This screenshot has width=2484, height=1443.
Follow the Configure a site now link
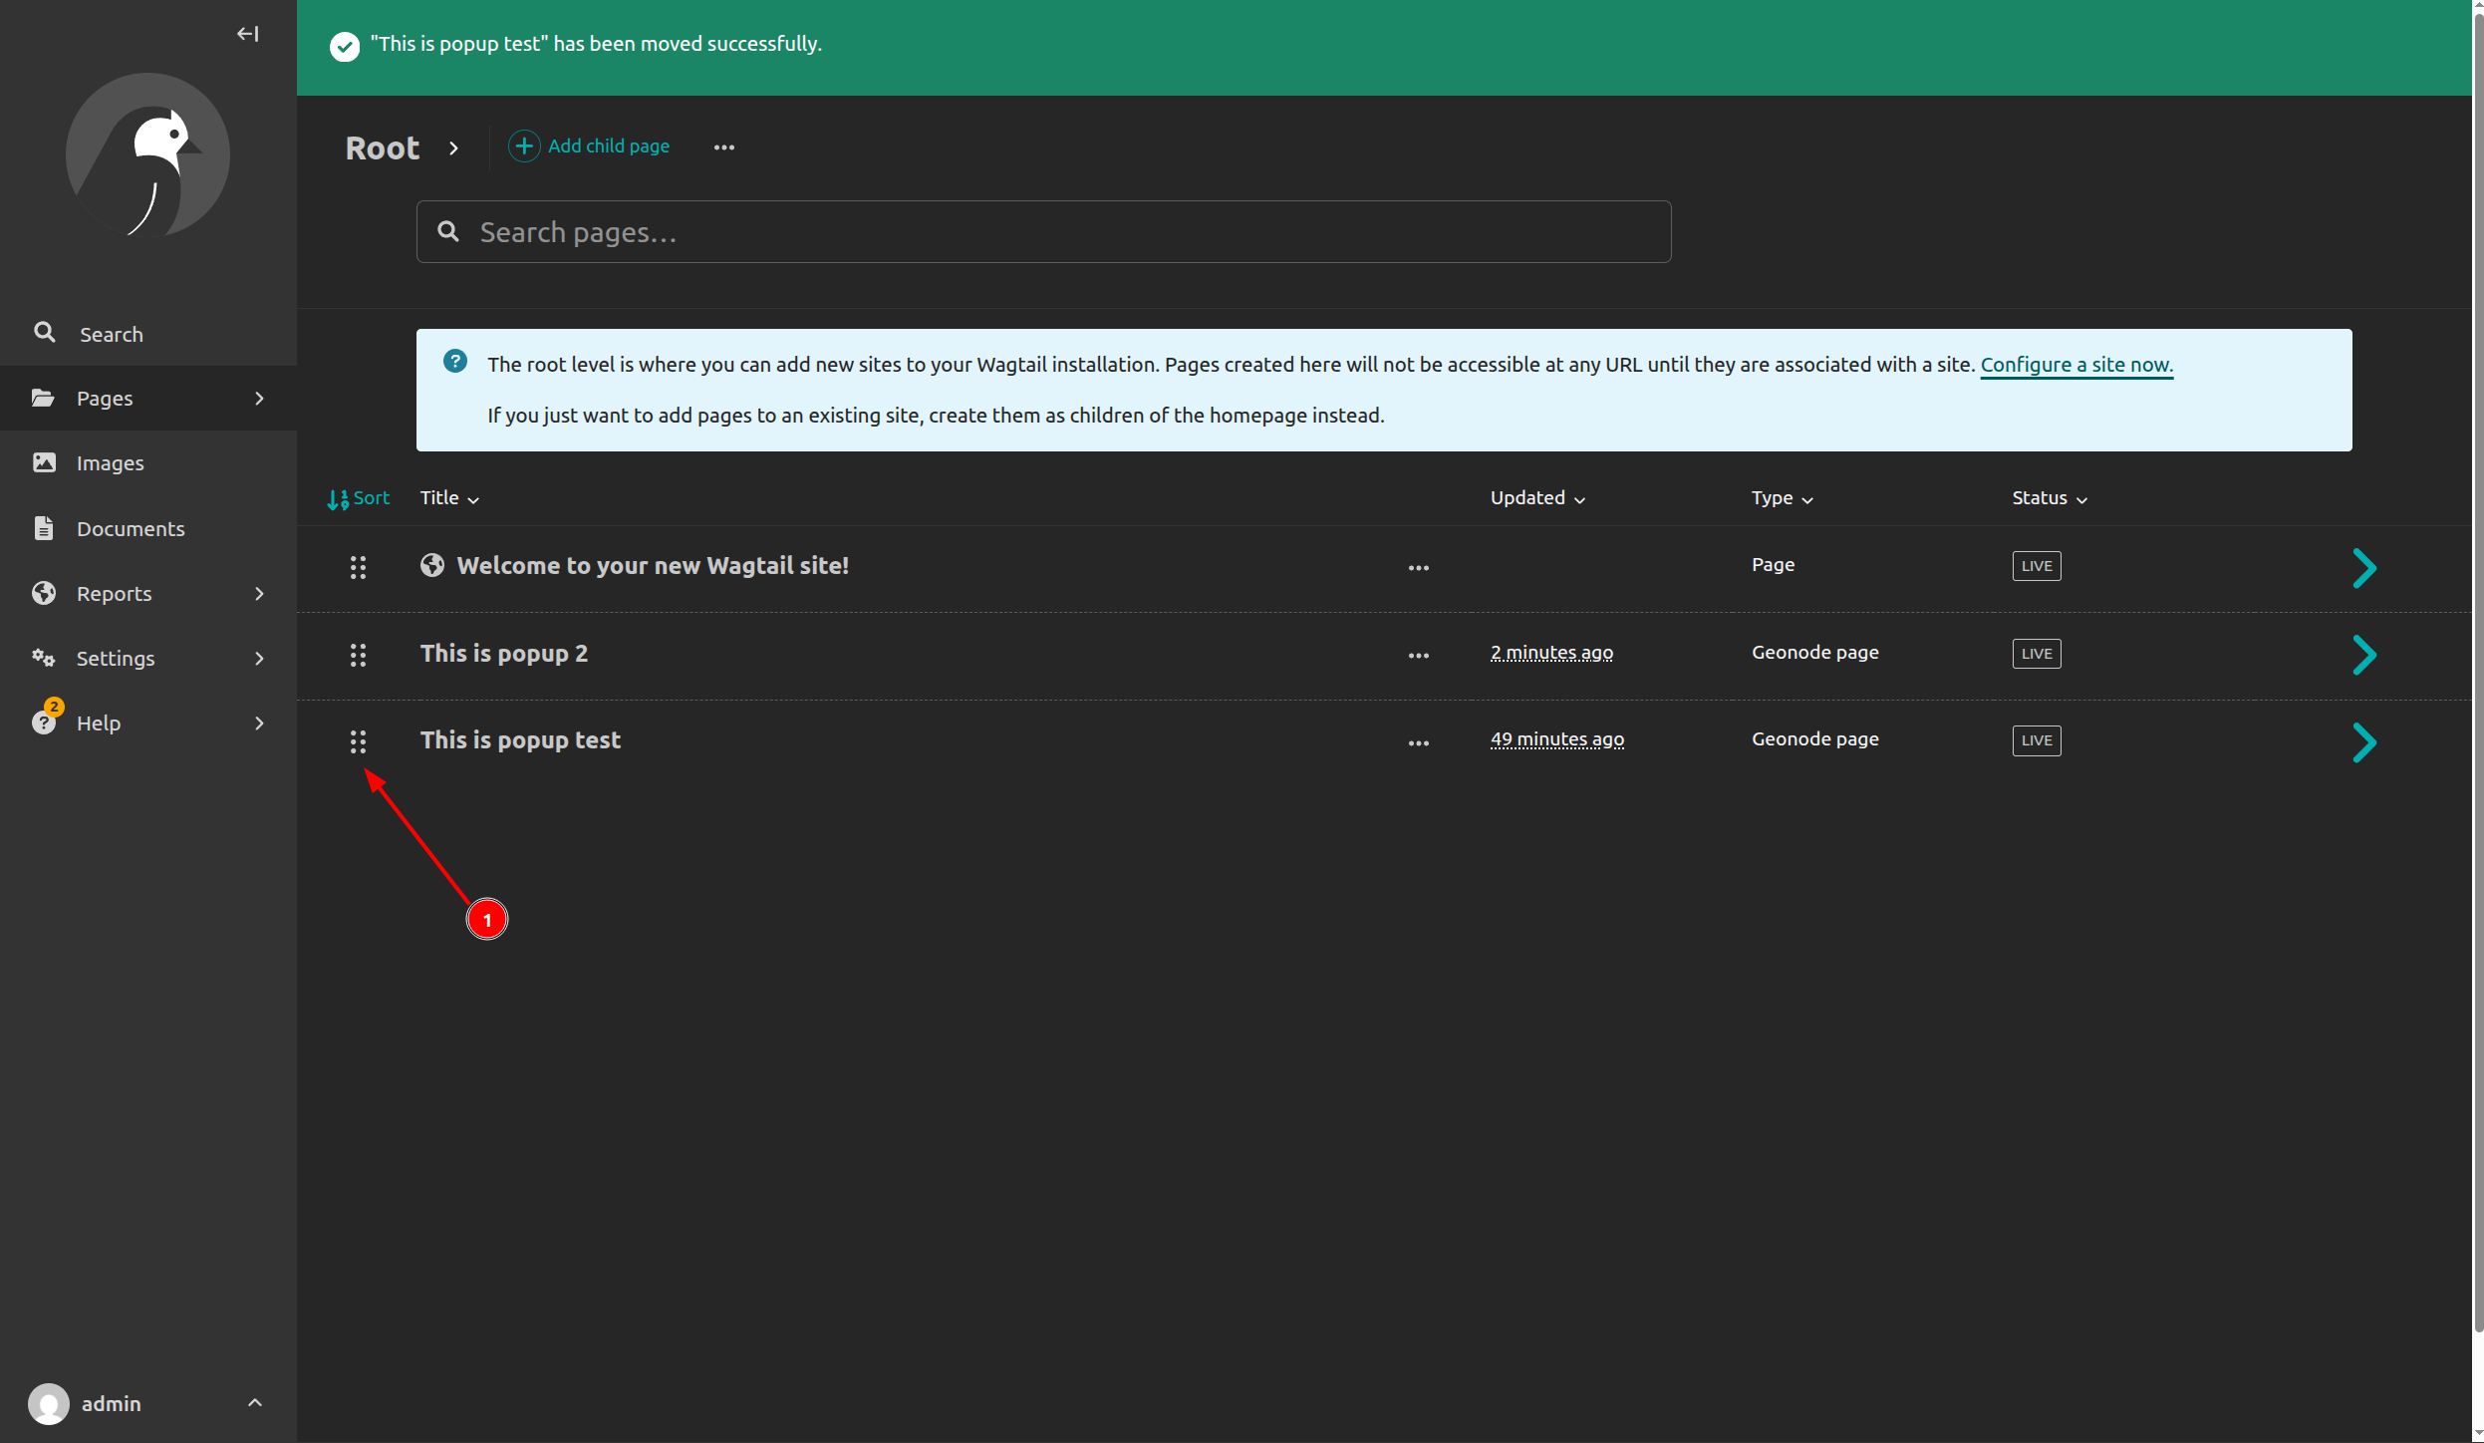tap(2076, 365)
